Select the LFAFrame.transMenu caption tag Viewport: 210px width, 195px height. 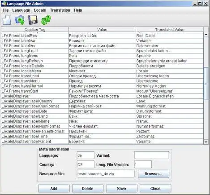coord(21,81)
